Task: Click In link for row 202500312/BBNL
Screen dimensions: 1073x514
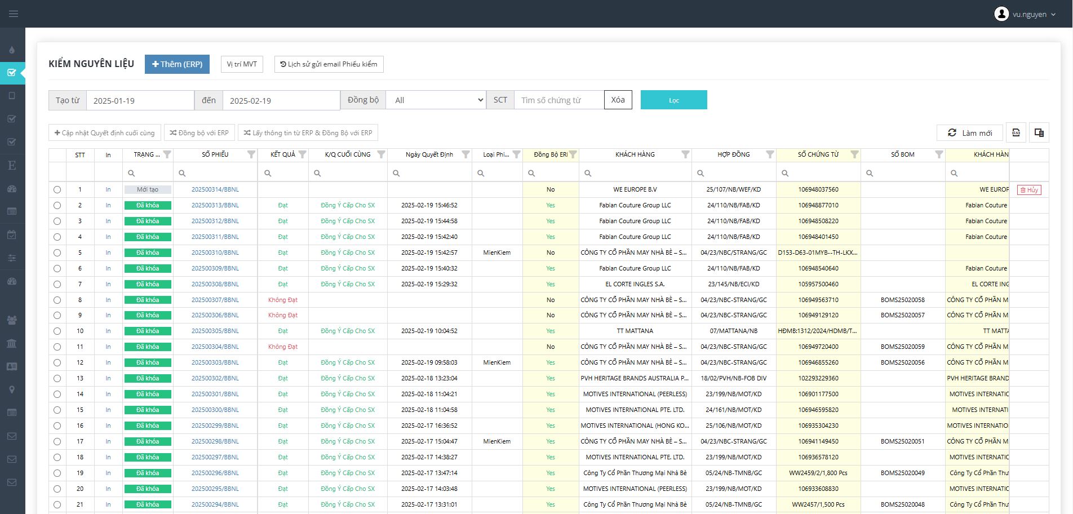Action: 108,221
